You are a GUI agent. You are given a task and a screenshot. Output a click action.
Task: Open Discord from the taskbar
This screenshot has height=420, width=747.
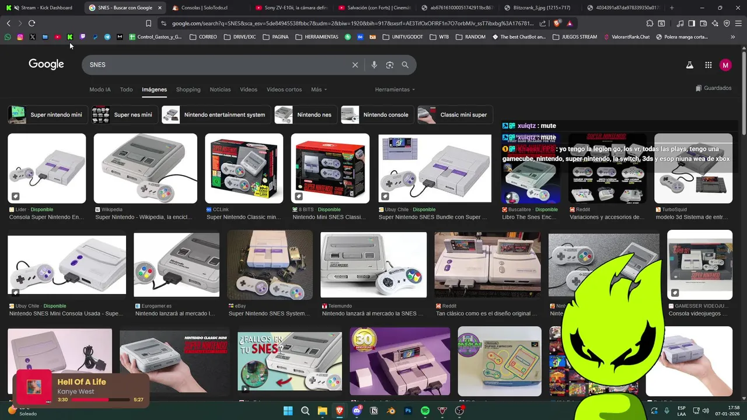coord(357,411)
